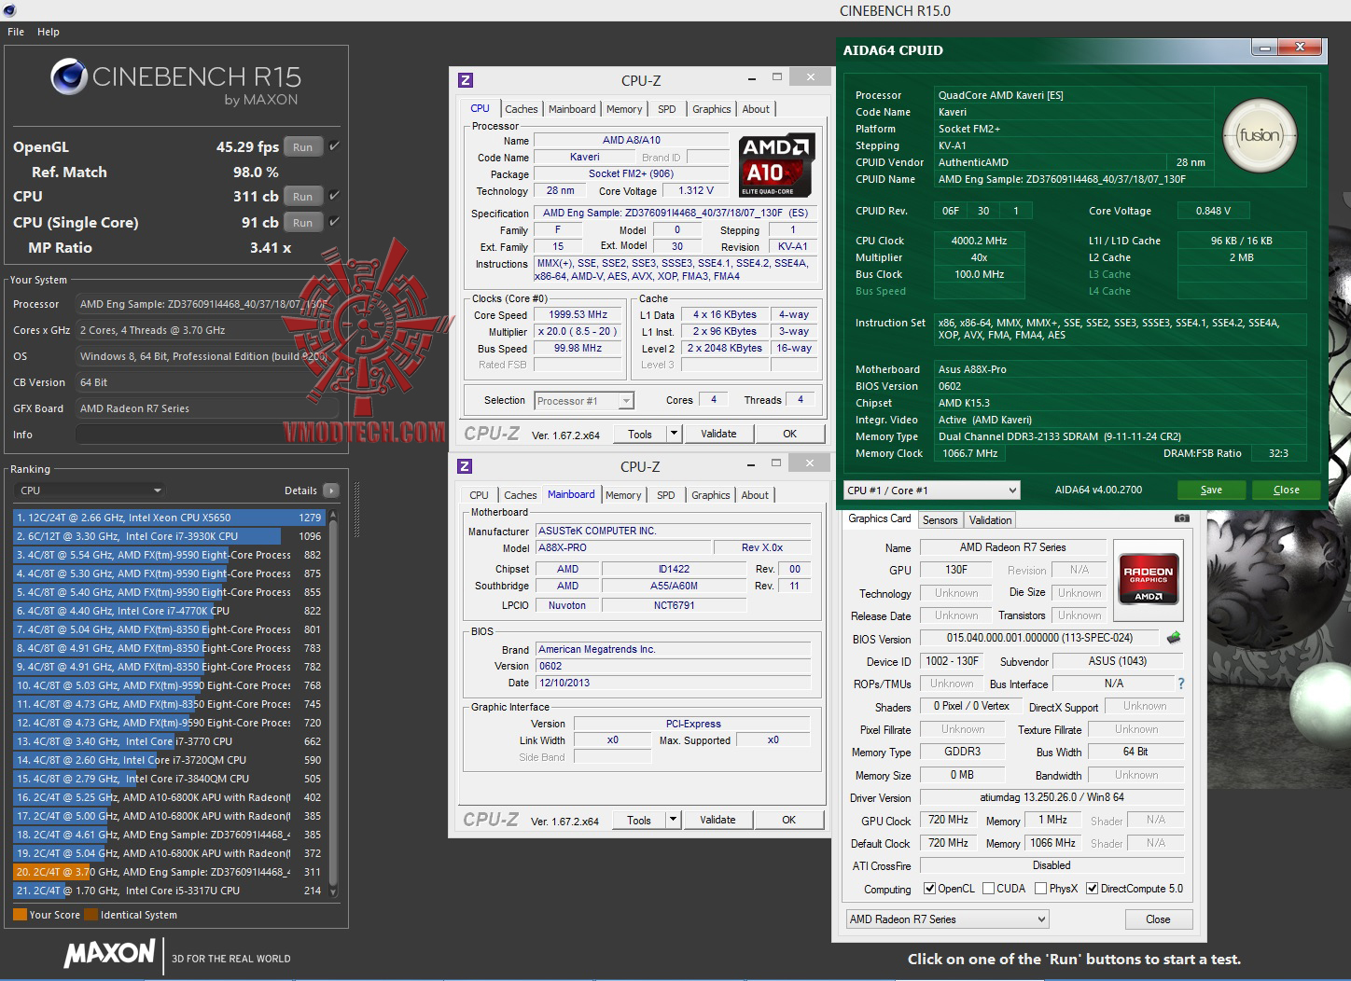Viewport: 1351px width, 981px height.
Task: Click the AMD A10 processor logo
Action: point(777,165)
